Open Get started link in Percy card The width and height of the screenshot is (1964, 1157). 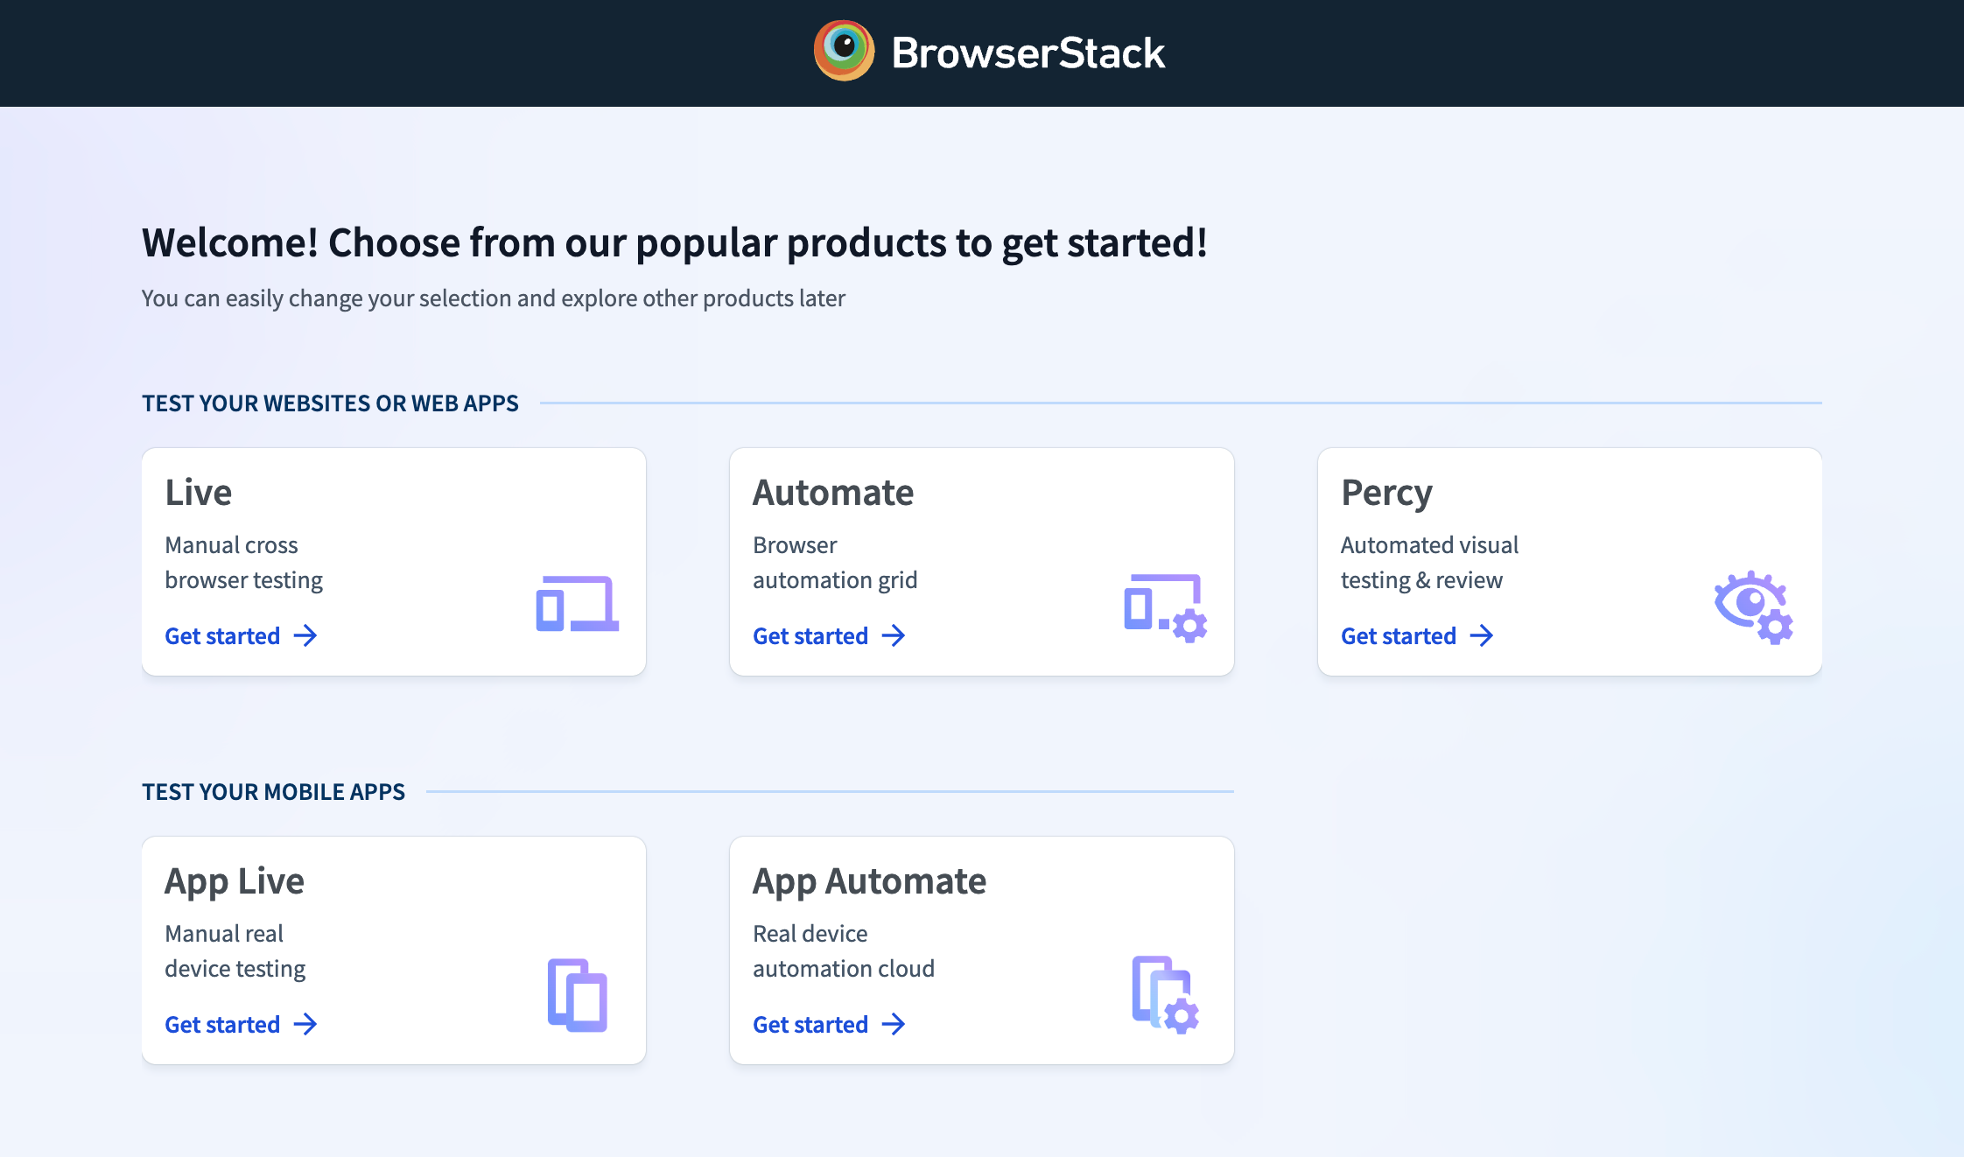click(x=1399, y=635)
